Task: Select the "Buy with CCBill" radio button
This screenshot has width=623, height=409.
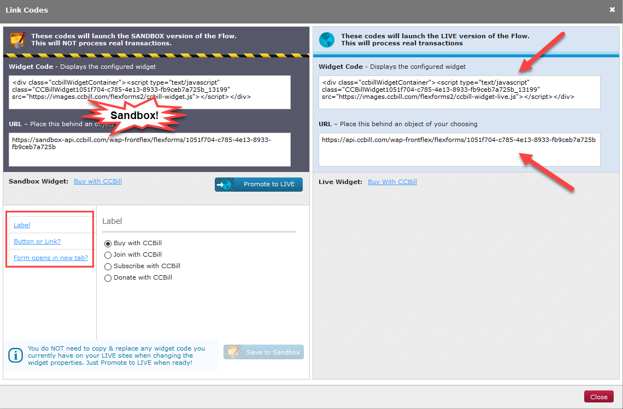Action: click(x=108, y=243)
